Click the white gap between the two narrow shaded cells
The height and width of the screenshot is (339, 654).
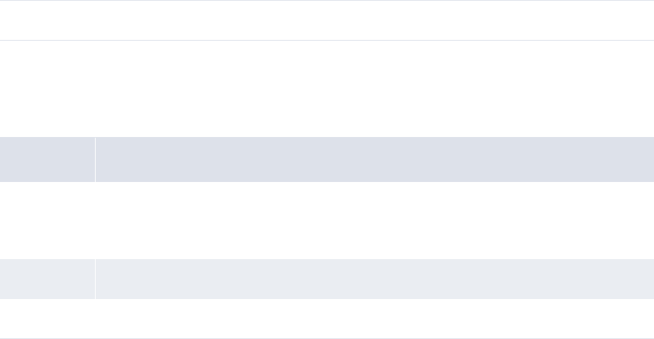click(x=47, y=221)
